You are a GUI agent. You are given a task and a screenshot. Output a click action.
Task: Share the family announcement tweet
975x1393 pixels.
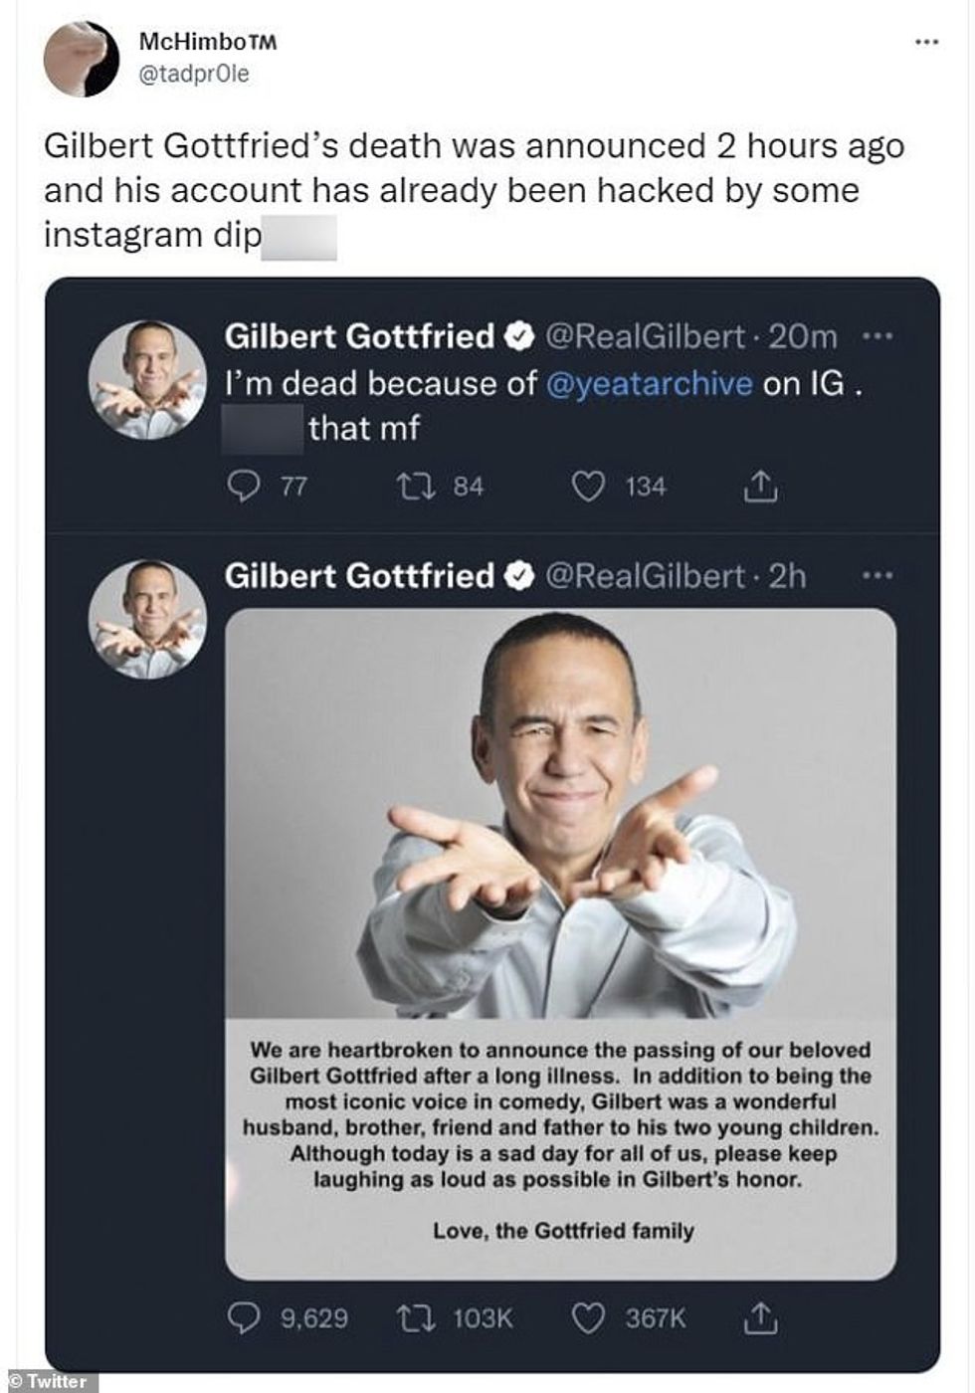coord(760,1318)
